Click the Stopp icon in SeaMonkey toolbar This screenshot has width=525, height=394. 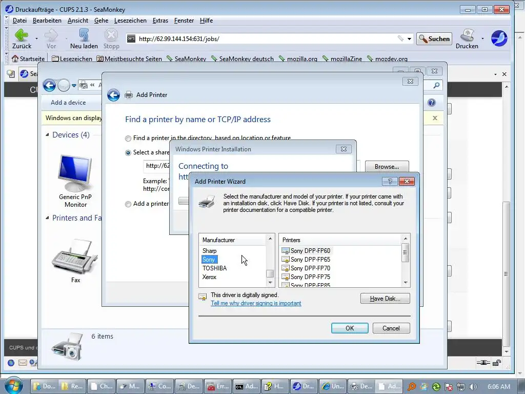point(111,35)
